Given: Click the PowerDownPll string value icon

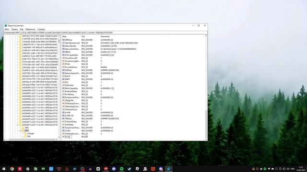Looking at the screenshot, I should pyautogui.click(x=63, y=58).
